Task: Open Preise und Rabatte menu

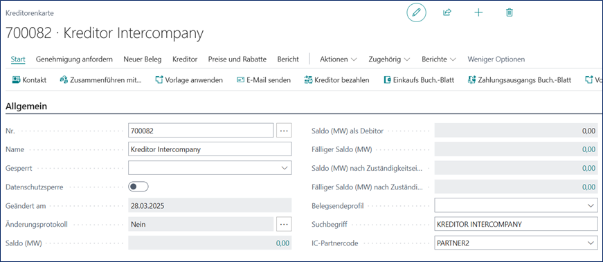Action: (237, 59)
